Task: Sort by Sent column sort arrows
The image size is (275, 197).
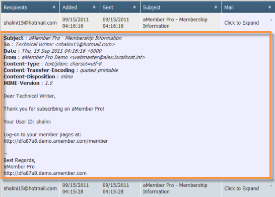Action: (x=134, y=7)
